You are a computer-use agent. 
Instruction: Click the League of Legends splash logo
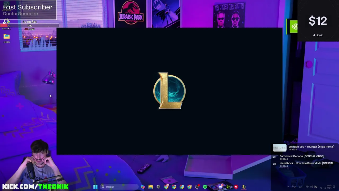point(169,91)
